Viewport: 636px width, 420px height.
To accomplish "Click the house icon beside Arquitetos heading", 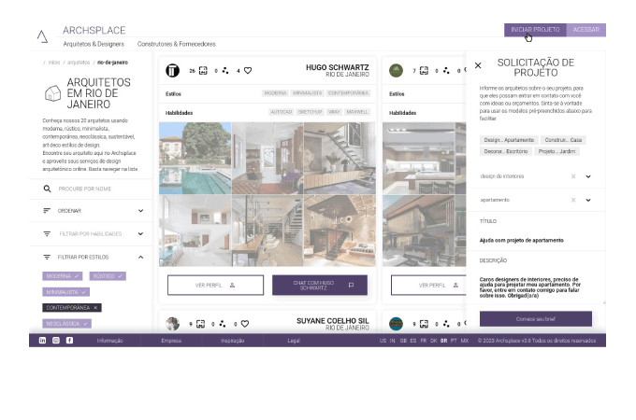I will (x=52, y=93).
